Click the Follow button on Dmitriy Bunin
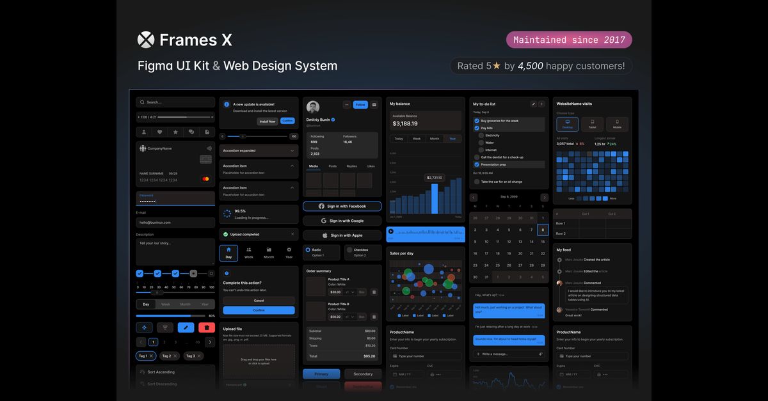Viewport: 768px width, 401px height. click(360, 105)
